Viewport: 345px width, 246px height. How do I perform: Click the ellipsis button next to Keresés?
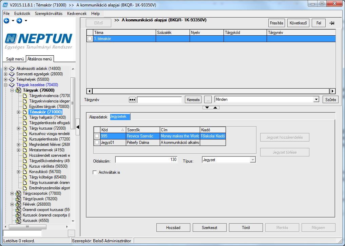coord(208,100)
